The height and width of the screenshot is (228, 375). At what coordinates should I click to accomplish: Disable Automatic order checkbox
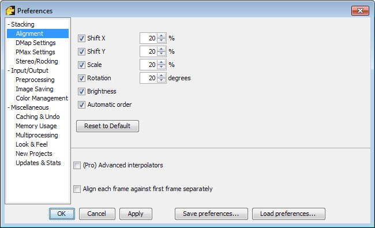click(x=81, y=105)
